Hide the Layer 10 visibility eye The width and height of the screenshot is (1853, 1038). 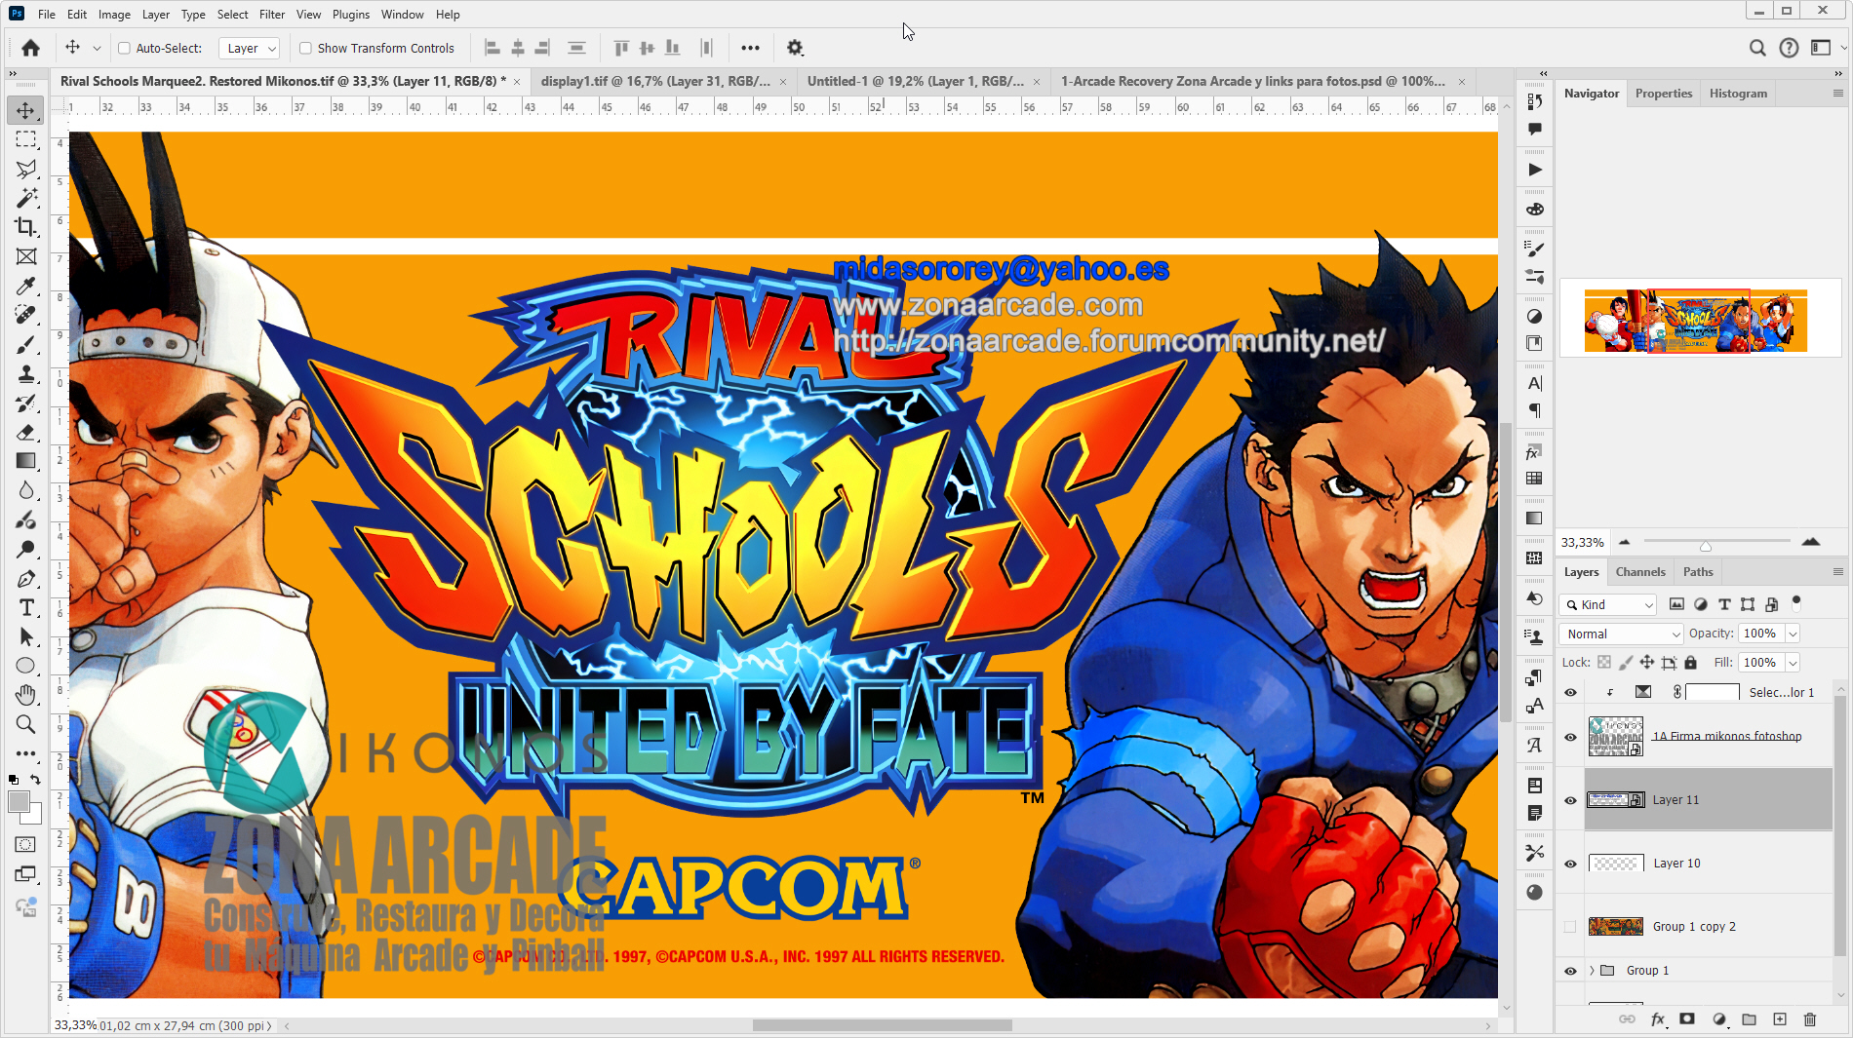(x=1570, y=864)
